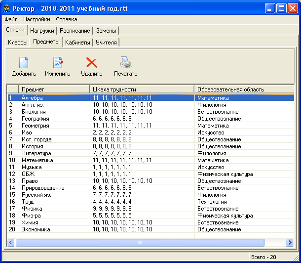The width and height of the screenshot is (301, 263).
Task: Select the Предметы sub-tab
Action: pos(46,42)
